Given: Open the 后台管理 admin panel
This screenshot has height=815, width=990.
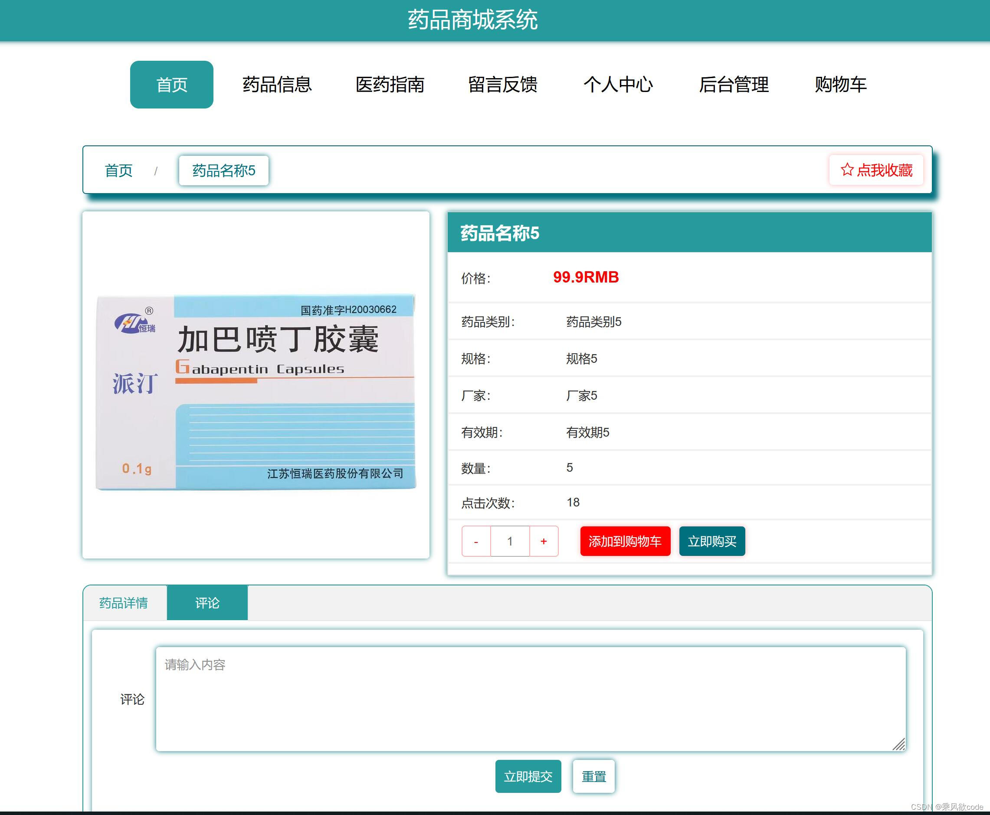Looking at the screenshot, I should click(x=733, y=85).
